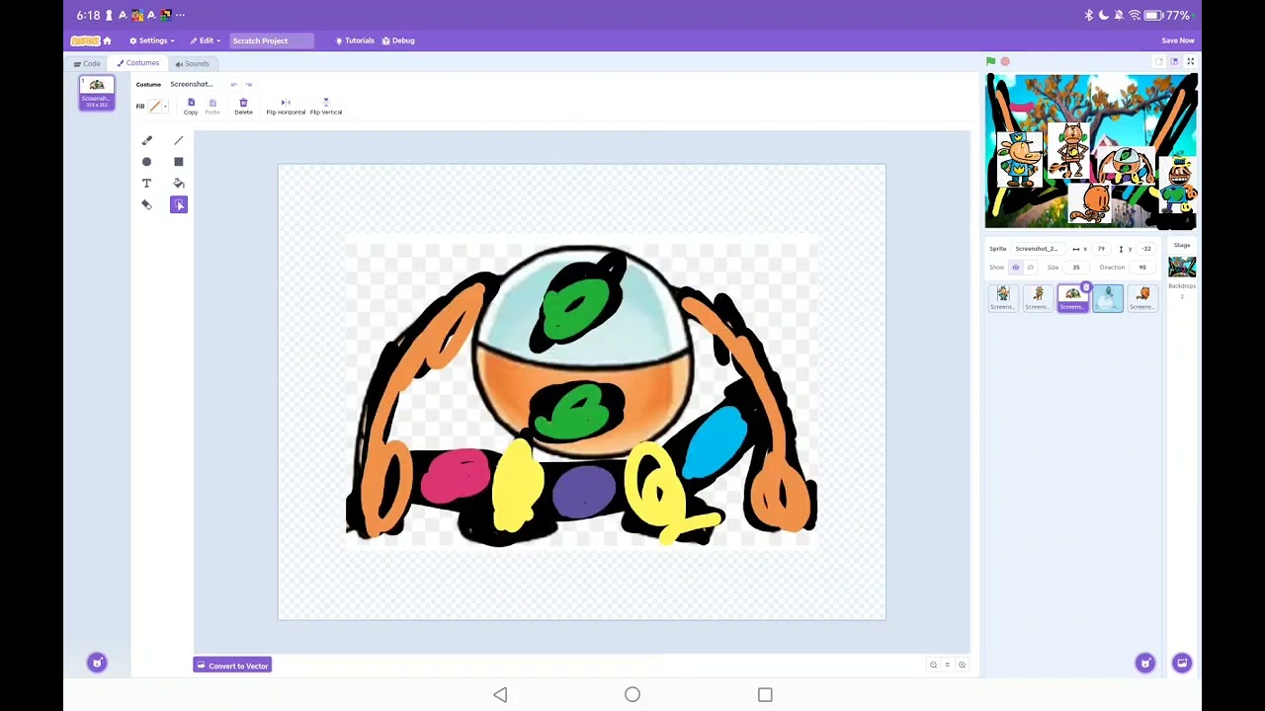The width and height of the screenshot is (1265, 711).
Task: Open the Debug panel
Action: tap(398, 40)
